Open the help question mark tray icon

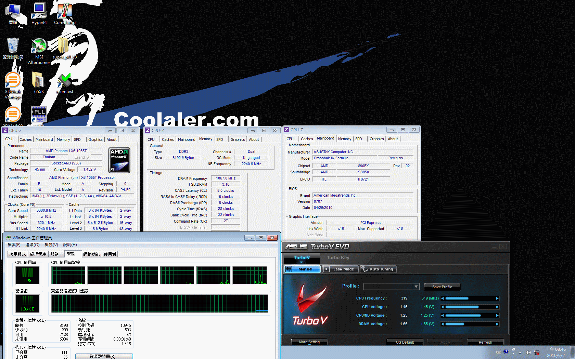tap(506, 351)
